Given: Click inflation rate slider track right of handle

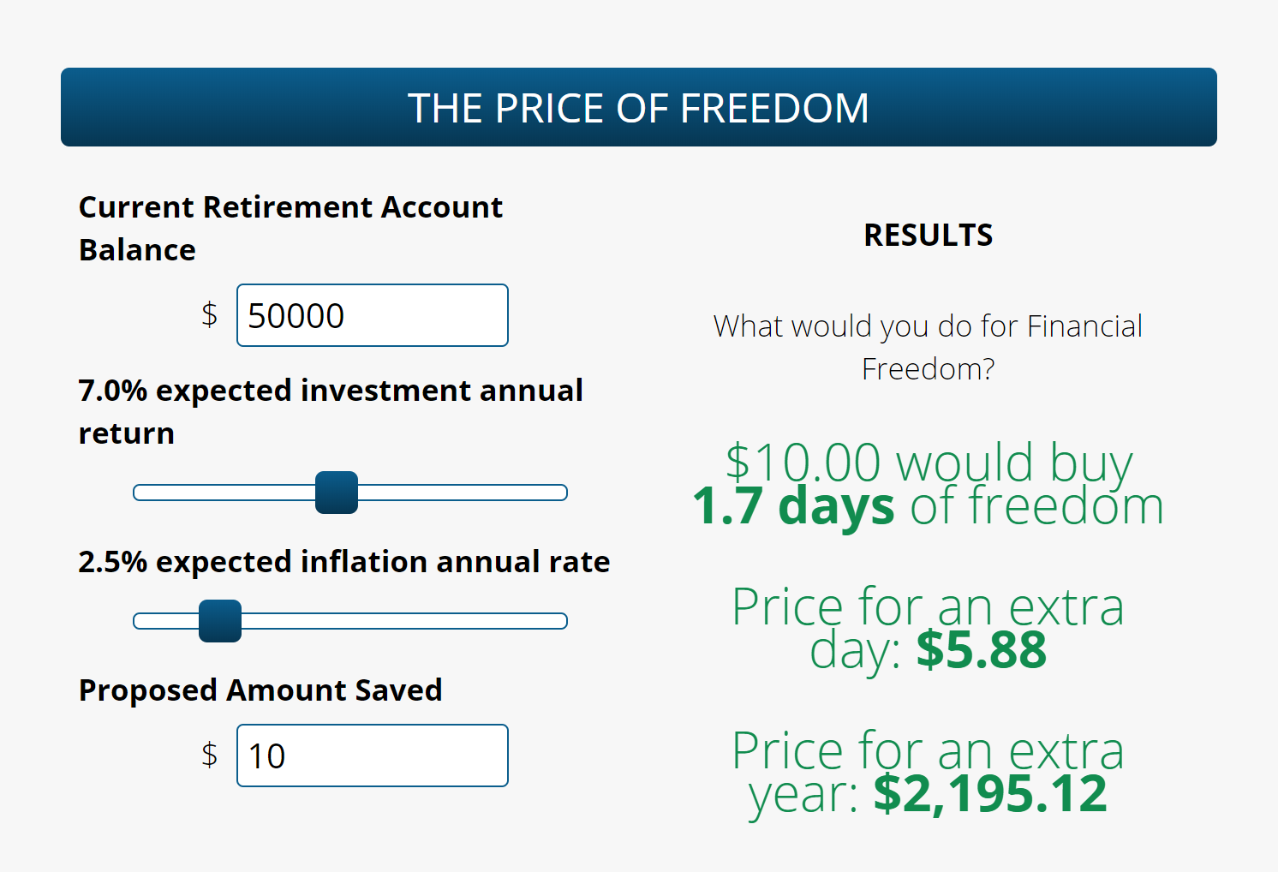Looking at the screenshot, I should click(x=403, y=621).
